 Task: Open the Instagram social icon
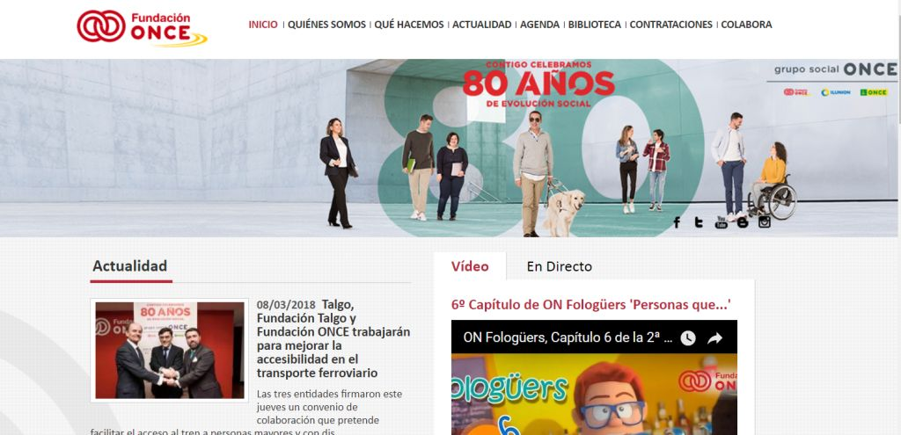pos(765,221)
